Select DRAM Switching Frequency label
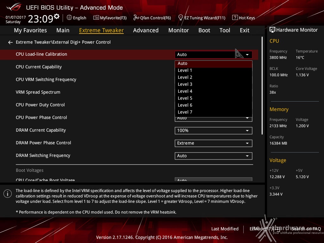The height and width of the screenshot is (243, 324). [43, 155]
